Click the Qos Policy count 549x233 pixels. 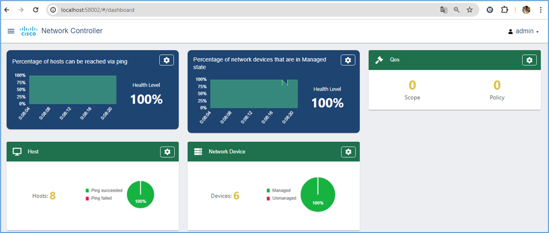(497, 85)
